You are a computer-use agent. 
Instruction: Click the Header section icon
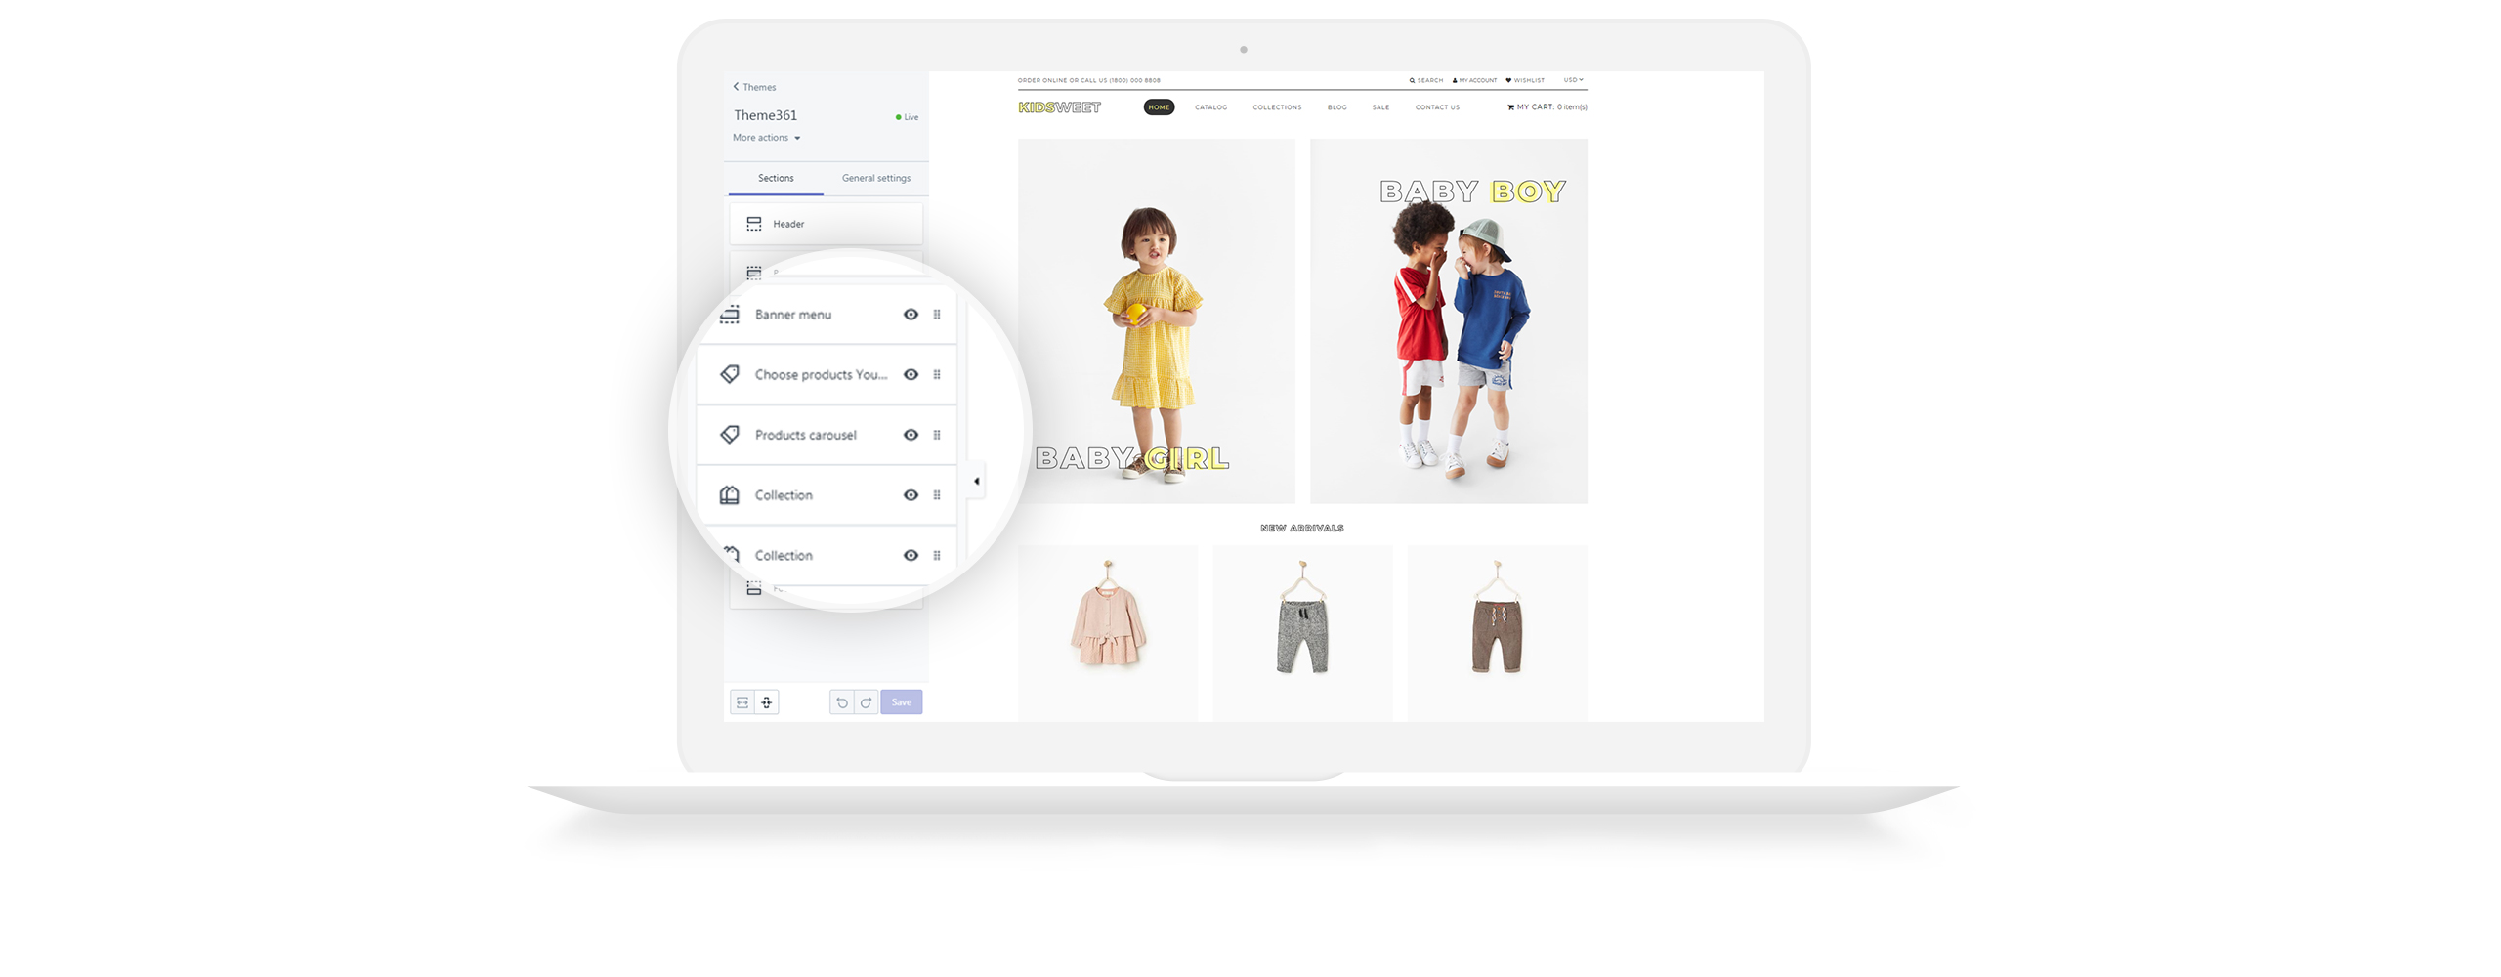tap(753, 224)
